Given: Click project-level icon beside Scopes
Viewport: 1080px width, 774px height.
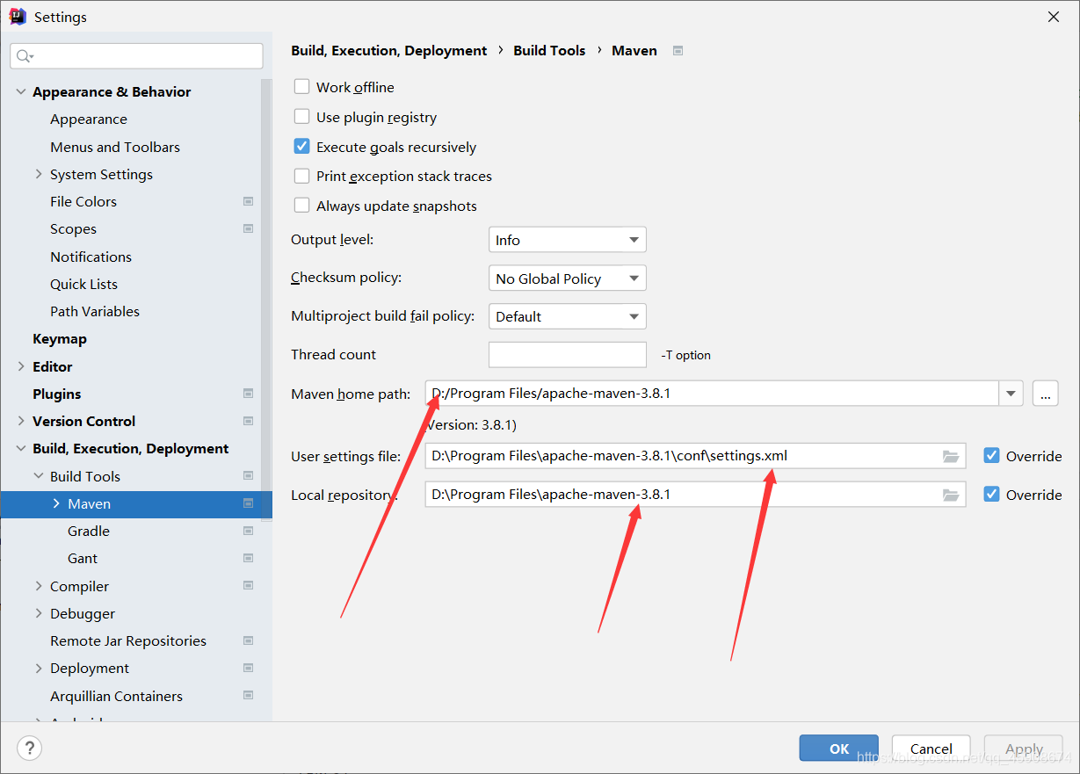Looking at the screenshot, I should tap(248, 228).
